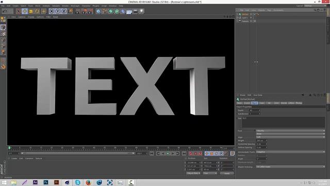Switch to the Phong tab
The width and height of the screenshot is (330, 186).
point(299,103)
